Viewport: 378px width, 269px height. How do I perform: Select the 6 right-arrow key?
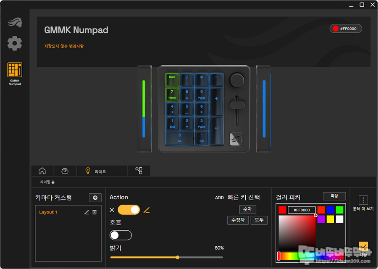(x=202, y=109)
